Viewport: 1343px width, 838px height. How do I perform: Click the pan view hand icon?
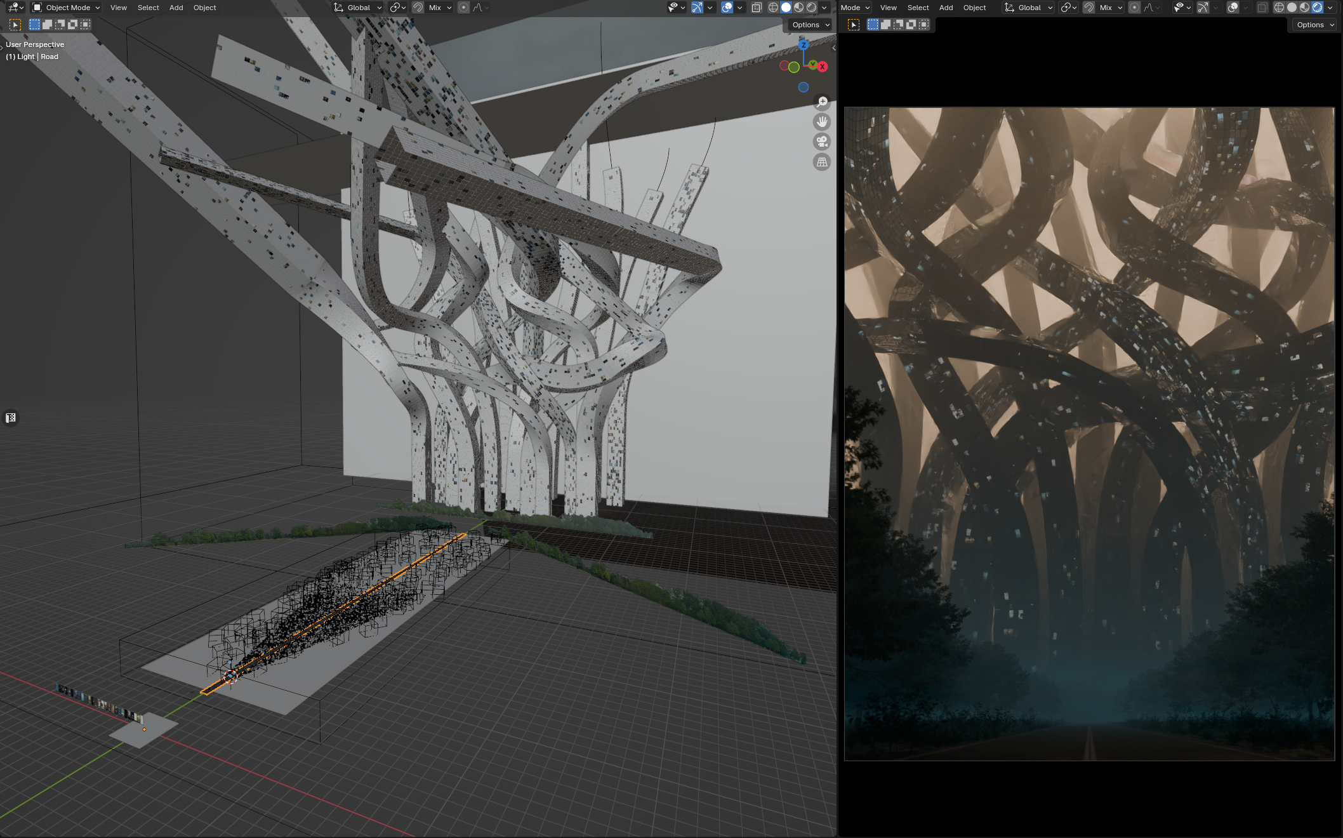pos(822,121)
